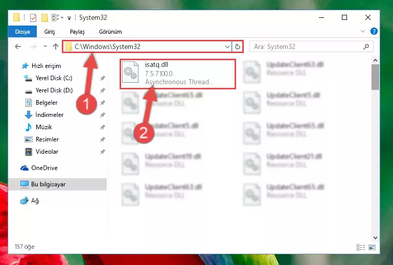Switch to the Giriş tab
Image resolution: width=393 pixels, height=265 pixels.
point(50,32)
